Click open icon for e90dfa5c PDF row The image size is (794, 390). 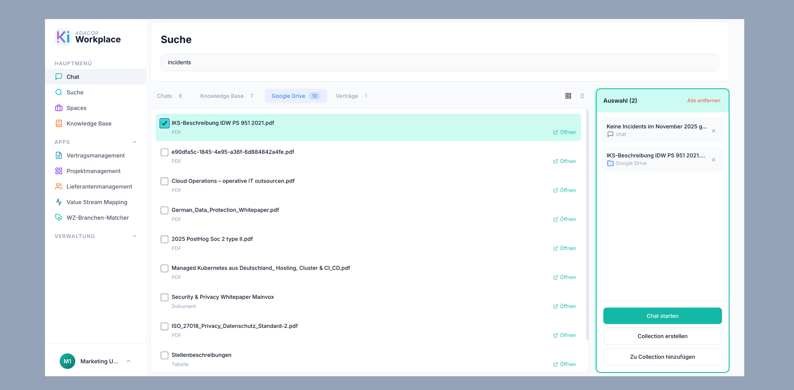click(x=555, y=161)
